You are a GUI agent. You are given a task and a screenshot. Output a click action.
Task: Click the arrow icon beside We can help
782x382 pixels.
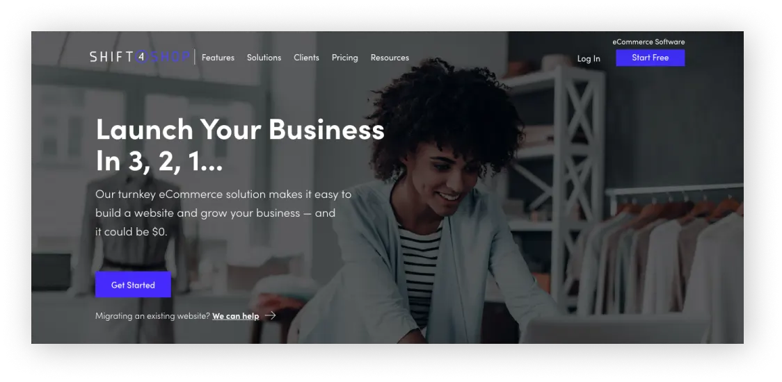click(270, 315)
